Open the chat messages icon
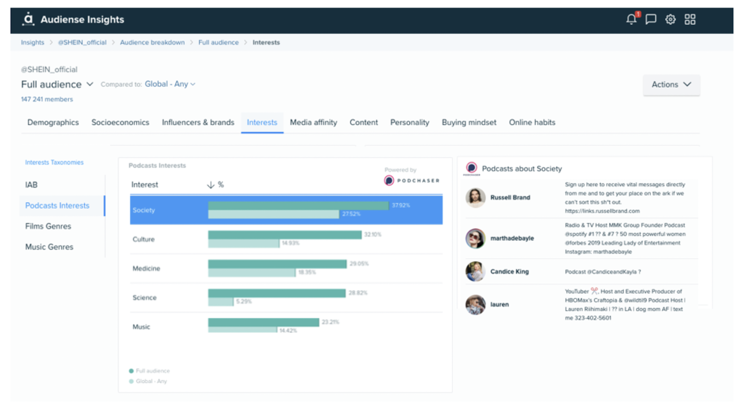The height and width of the screenshot is (413, 741). [651, 19]
